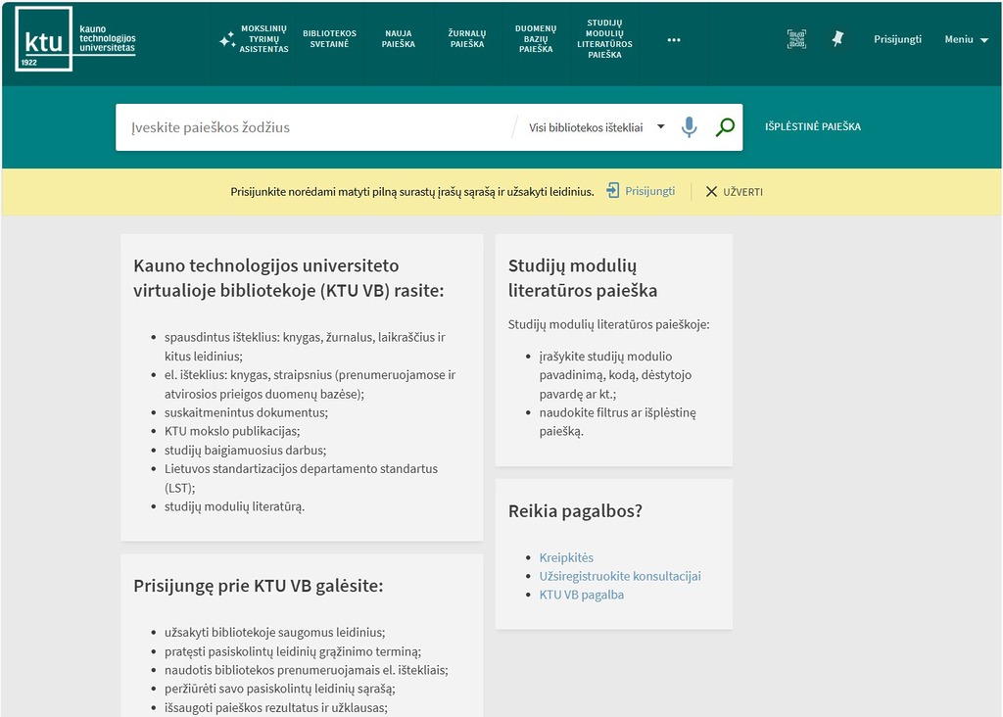Show more navigation items via ellipsis
The height and width of the screenshot is (717, 1003).
point(674,40)
